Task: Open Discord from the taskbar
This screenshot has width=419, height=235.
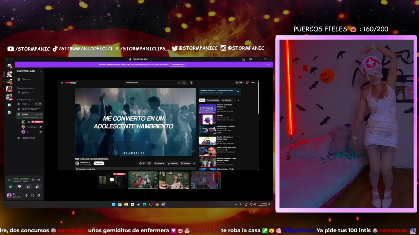Action: tap(163, 205)
